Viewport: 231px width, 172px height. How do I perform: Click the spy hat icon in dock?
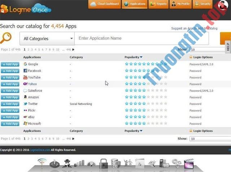click(x=66, y=163)
